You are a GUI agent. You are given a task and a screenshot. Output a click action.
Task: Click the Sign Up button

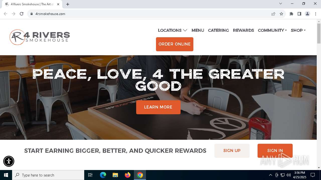(232, 151)
